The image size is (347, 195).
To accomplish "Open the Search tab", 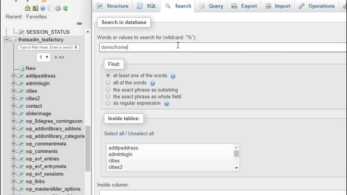I will pyautogui.click(x=178, y=6).
